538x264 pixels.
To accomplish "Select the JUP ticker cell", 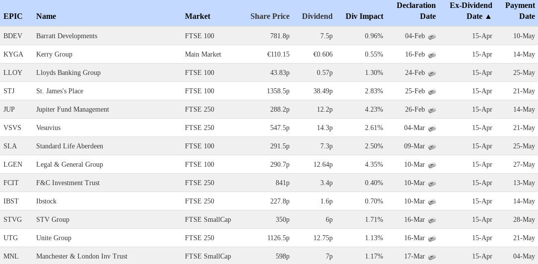I will click(9, 110).
